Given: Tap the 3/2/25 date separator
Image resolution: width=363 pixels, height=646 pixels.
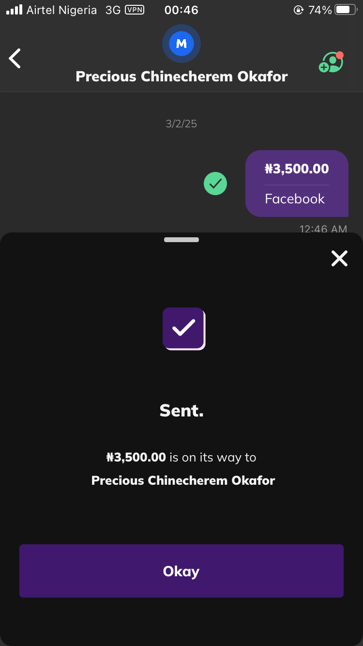Looking at the screenshot, I should point(181,123).
